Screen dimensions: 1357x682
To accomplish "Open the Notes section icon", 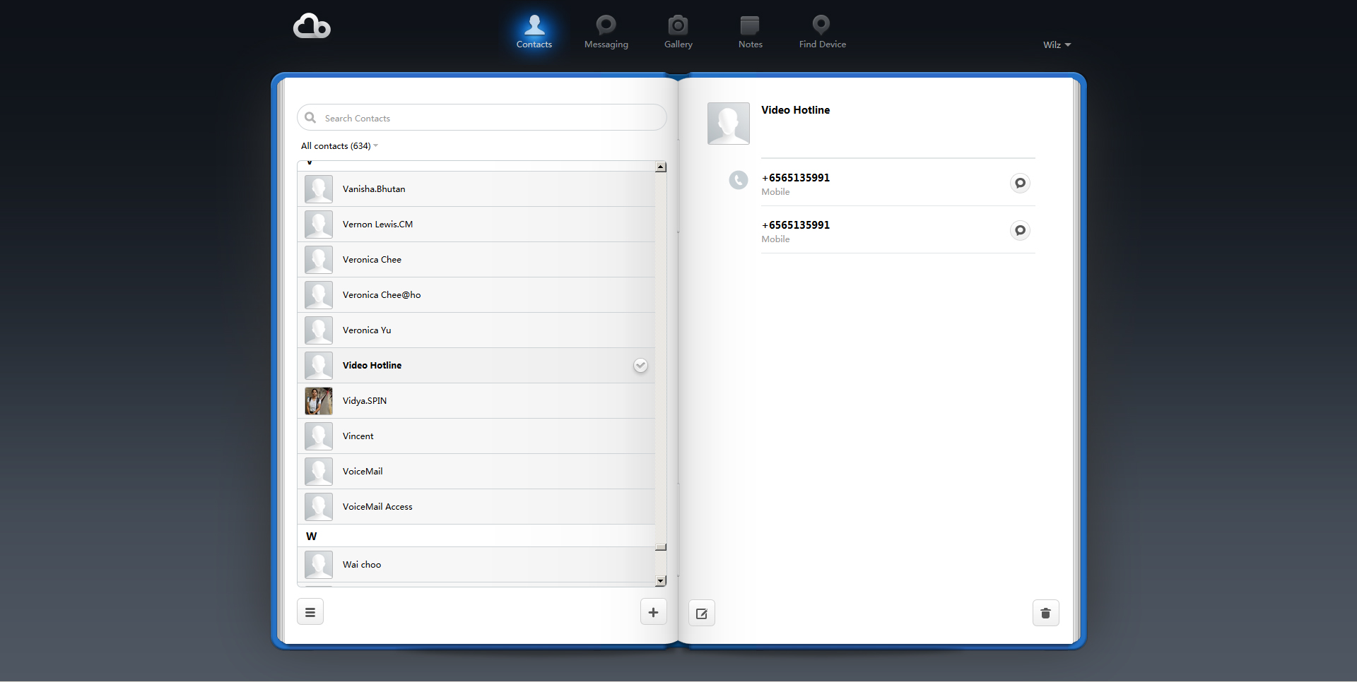I will tap(750, 26).
